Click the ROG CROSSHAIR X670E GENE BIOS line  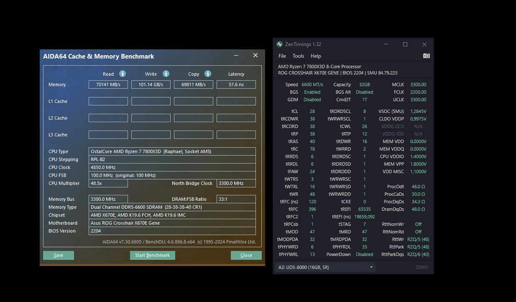tap(338, 73)
